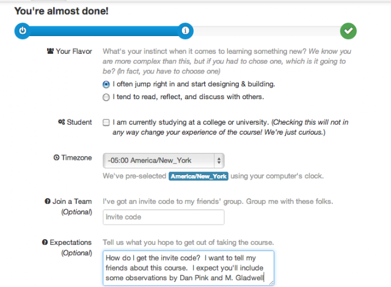Click the Expectations help icon
The height and width of the screenshot is (287, 391).
click(x=45, y=242)
